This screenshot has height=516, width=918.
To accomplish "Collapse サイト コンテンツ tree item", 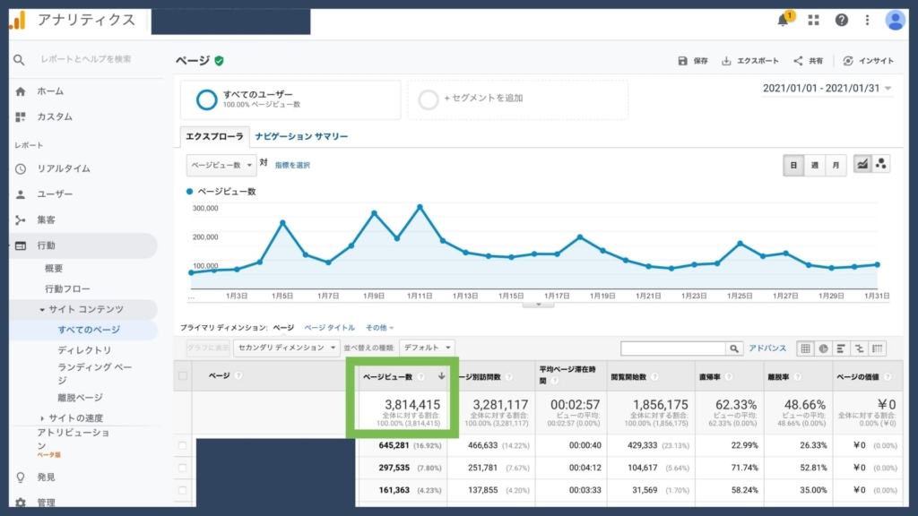I will 42,309.
